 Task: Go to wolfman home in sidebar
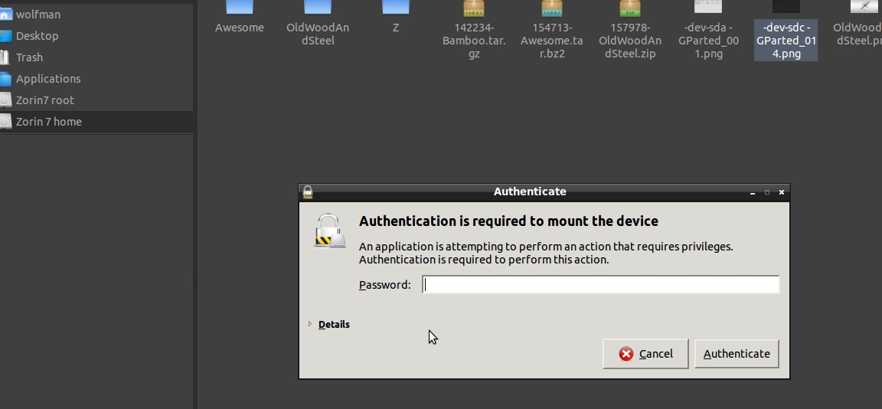pos(38,15)
